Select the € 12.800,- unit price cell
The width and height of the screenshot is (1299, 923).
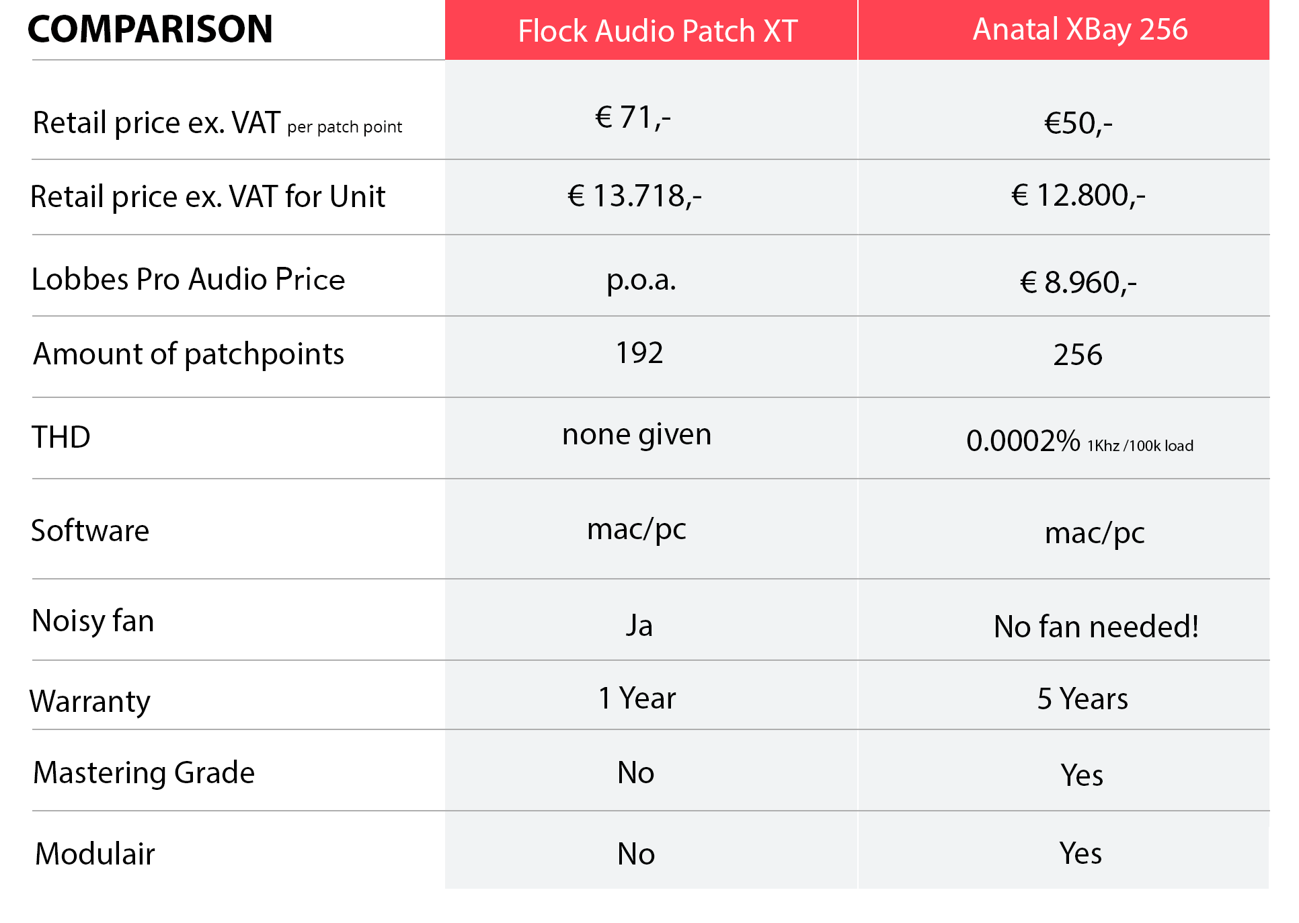[x=1078, y=196]
